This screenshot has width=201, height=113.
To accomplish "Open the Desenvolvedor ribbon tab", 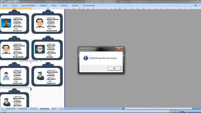I will pos(89,6).
